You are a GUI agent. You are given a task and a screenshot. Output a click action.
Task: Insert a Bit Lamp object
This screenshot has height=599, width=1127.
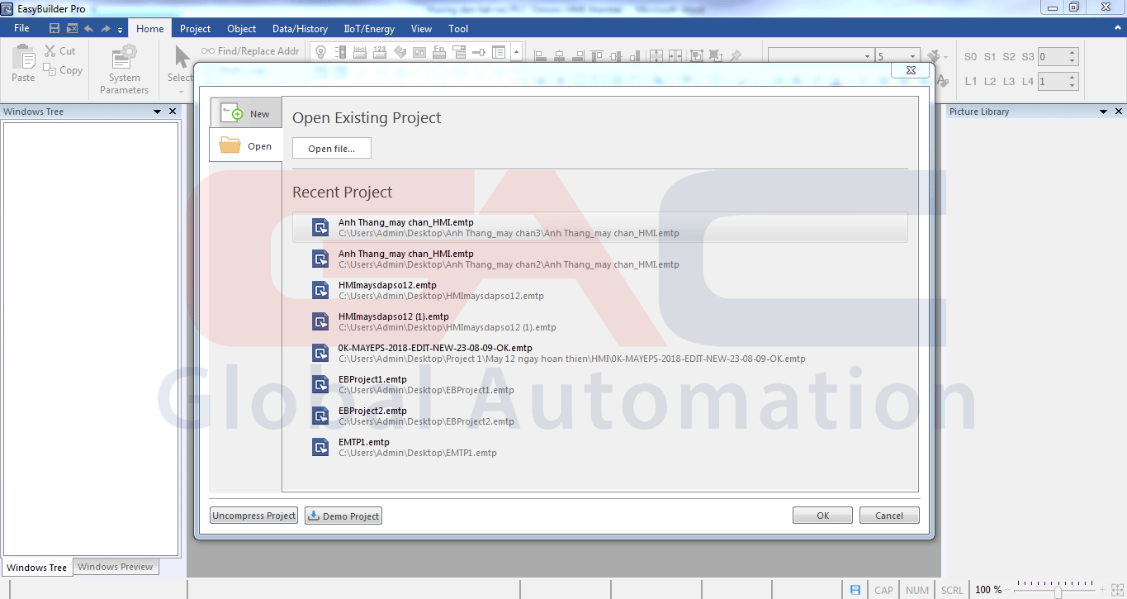pyautogui.click(x=321, y=52)
